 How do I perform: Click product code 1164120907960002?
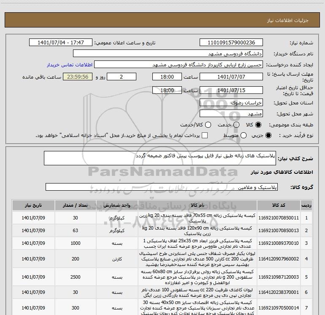(x=279, y=259)
